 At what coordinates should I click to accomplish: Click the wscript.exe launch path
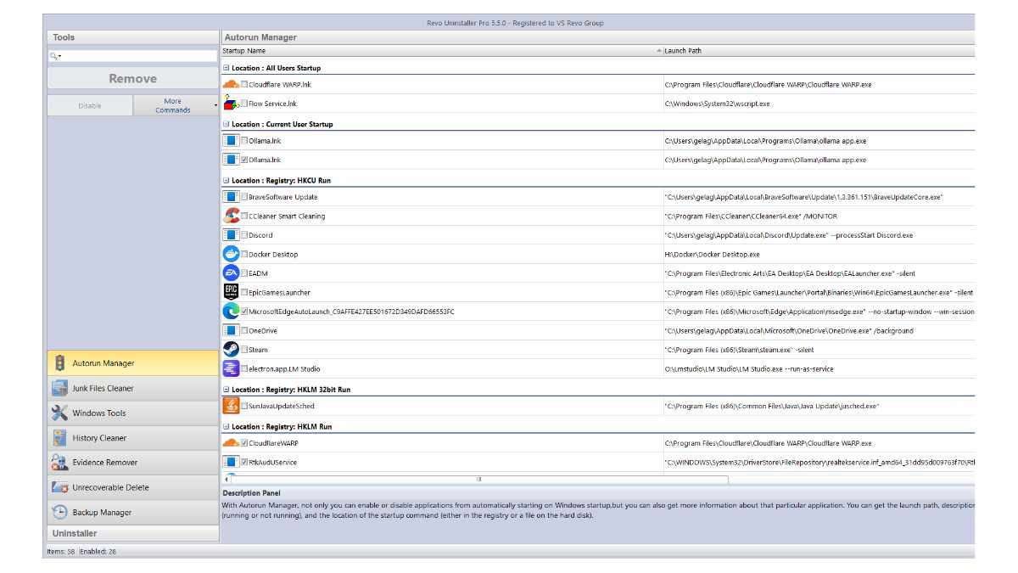point(717,104)
